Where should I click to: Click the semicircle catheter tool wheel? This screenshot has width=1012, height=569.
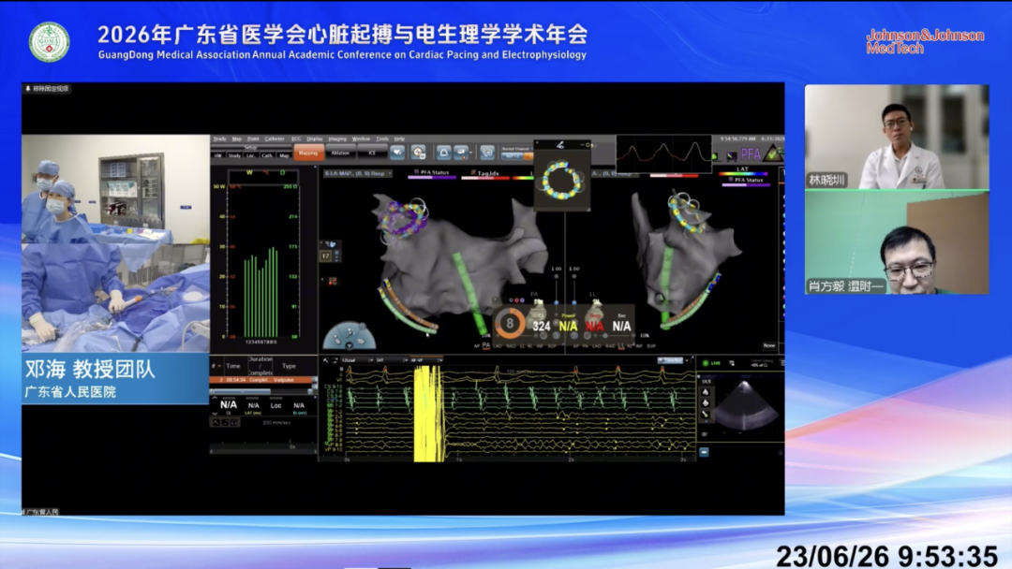pyautogui.click(x=350, y=336)
